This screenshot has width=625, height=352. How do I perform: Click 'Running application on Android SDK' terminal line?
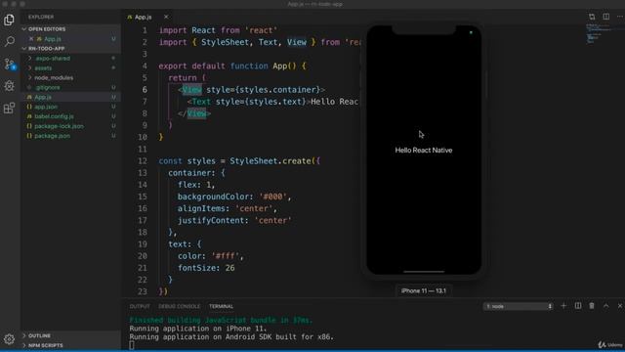(x=231, y=336)
